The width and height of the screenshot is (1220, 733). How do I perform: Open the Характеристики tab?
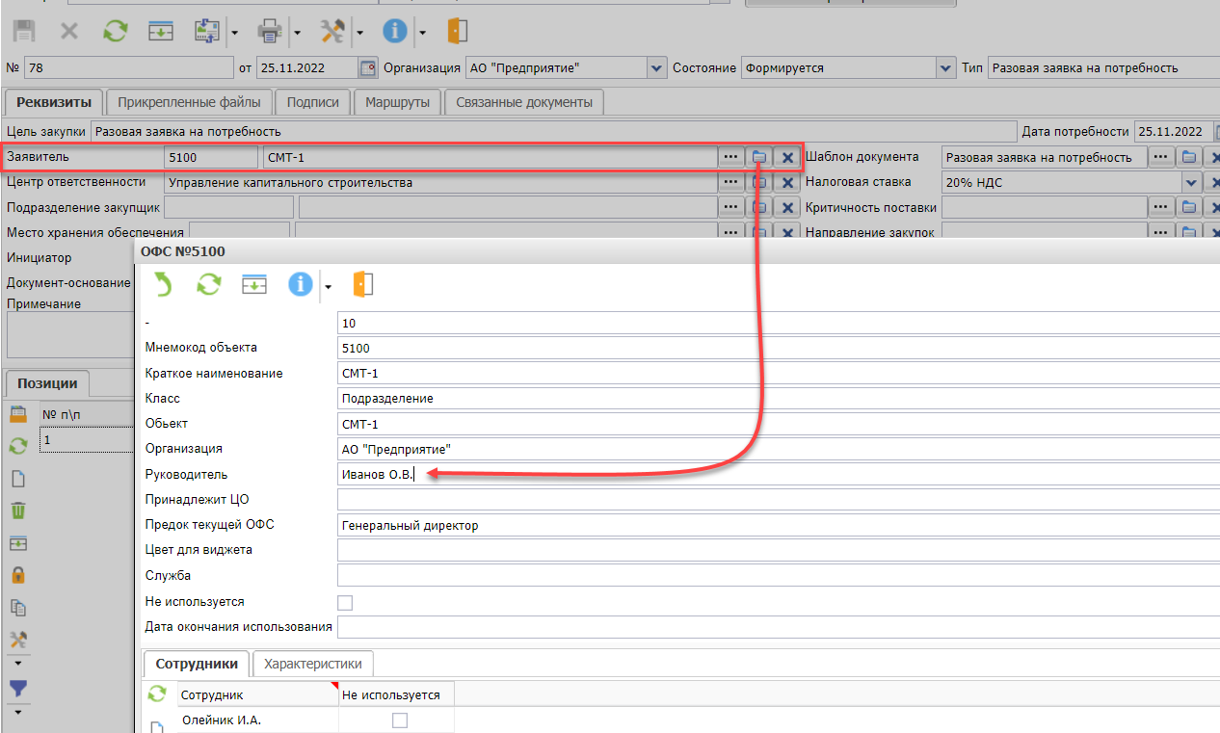313,664
